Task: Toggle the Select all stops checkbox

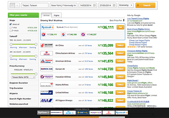Action: [x=11, y=24]
